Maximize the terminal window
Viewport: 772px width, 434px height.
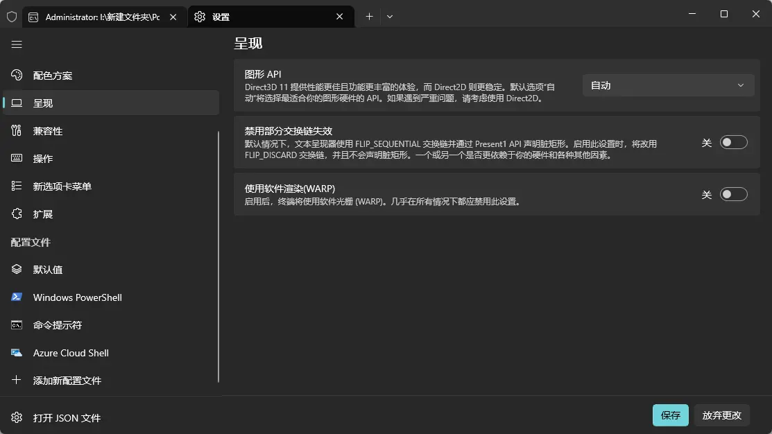pos(723,14)
